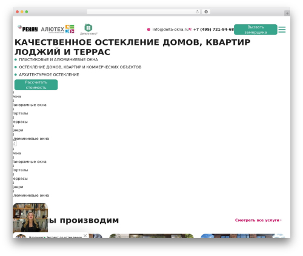Click the pink email envelope icon
Screen dimensions: 303x256
coord(148,30)
